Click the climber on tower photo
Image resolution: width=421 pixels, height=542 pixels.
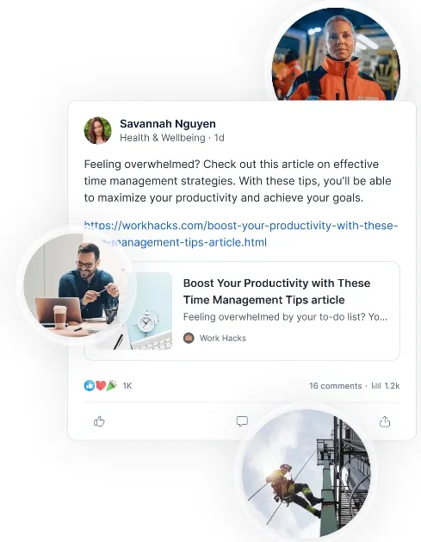tap(306, 473)
